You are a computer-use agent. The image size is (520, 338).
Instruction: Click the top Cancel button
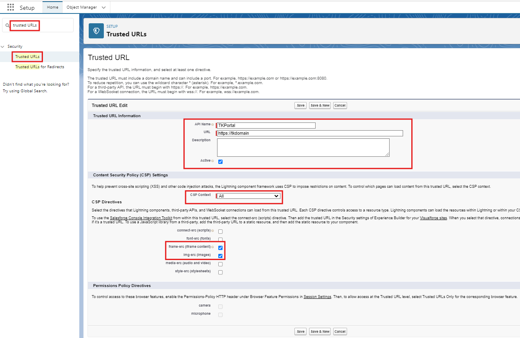point(340,105)
